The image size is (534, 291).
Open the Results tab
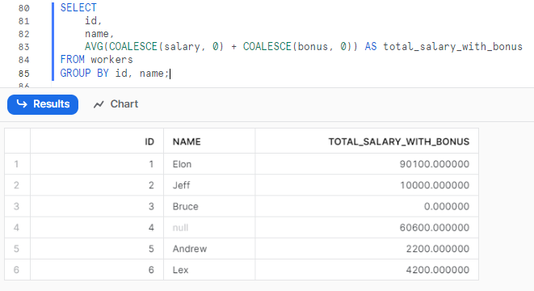[x=43, y=104]
